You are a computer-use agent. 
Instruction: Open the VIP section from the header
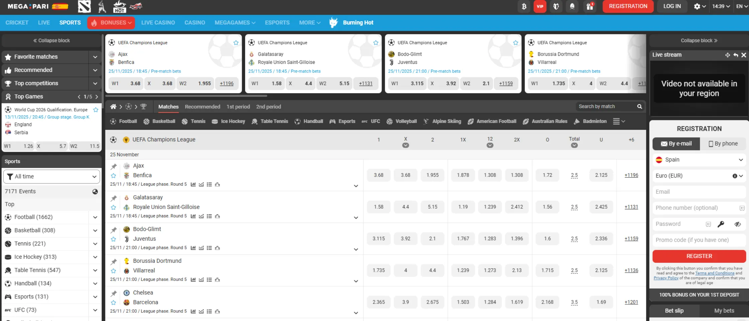(x=540, y=6)
